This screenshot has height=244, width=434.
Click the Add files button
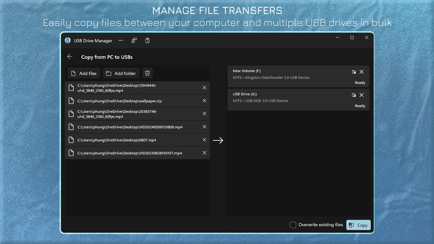point(84,73)
